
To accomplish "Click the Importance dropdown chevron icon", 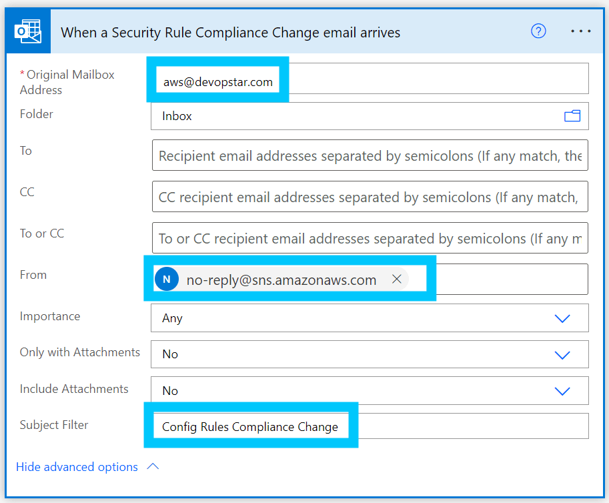I will pyautogui.click(x=562, y=318).
